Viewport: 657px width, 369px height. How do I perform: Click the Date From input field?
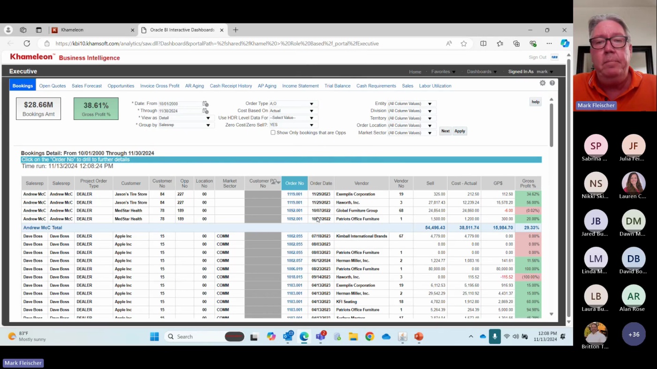pyautogui.click(x=180, y=103)
